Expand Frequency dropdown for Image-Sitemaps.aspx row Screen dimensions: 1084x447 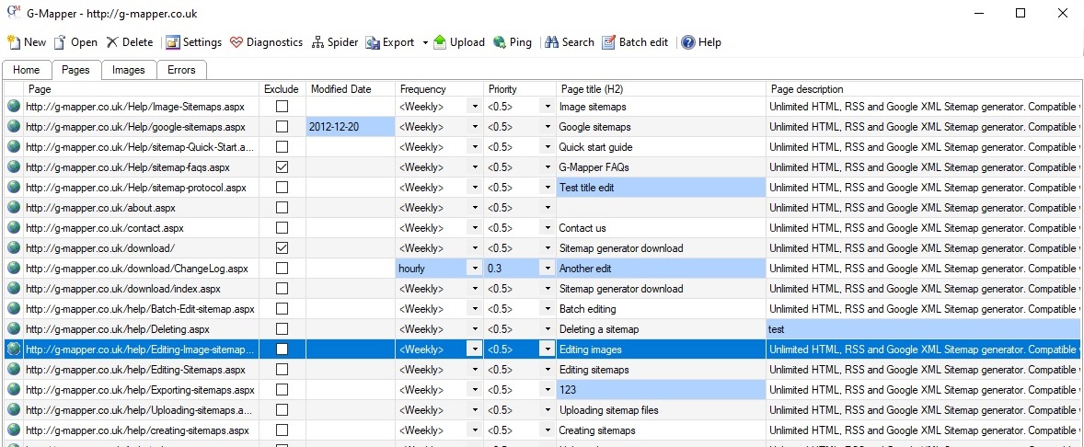click(x=475, y=107)
